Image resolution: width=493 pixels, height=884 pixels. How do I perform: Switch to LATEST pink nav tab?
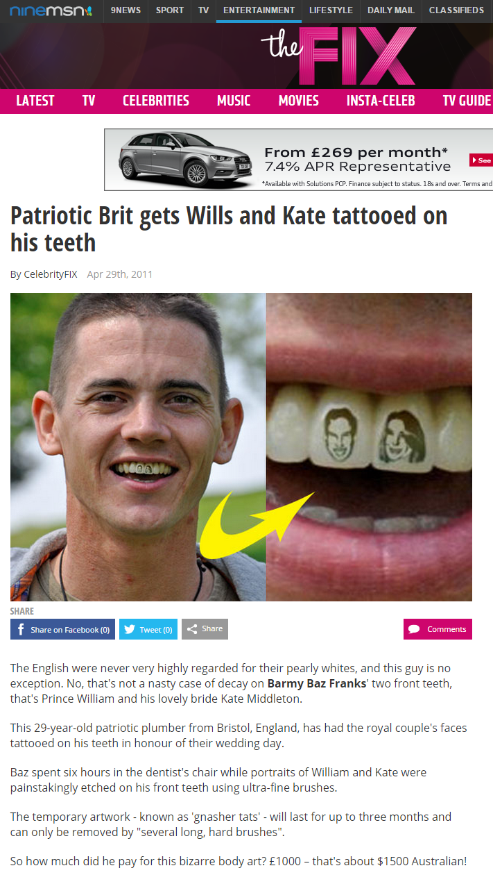coord(35,101)
